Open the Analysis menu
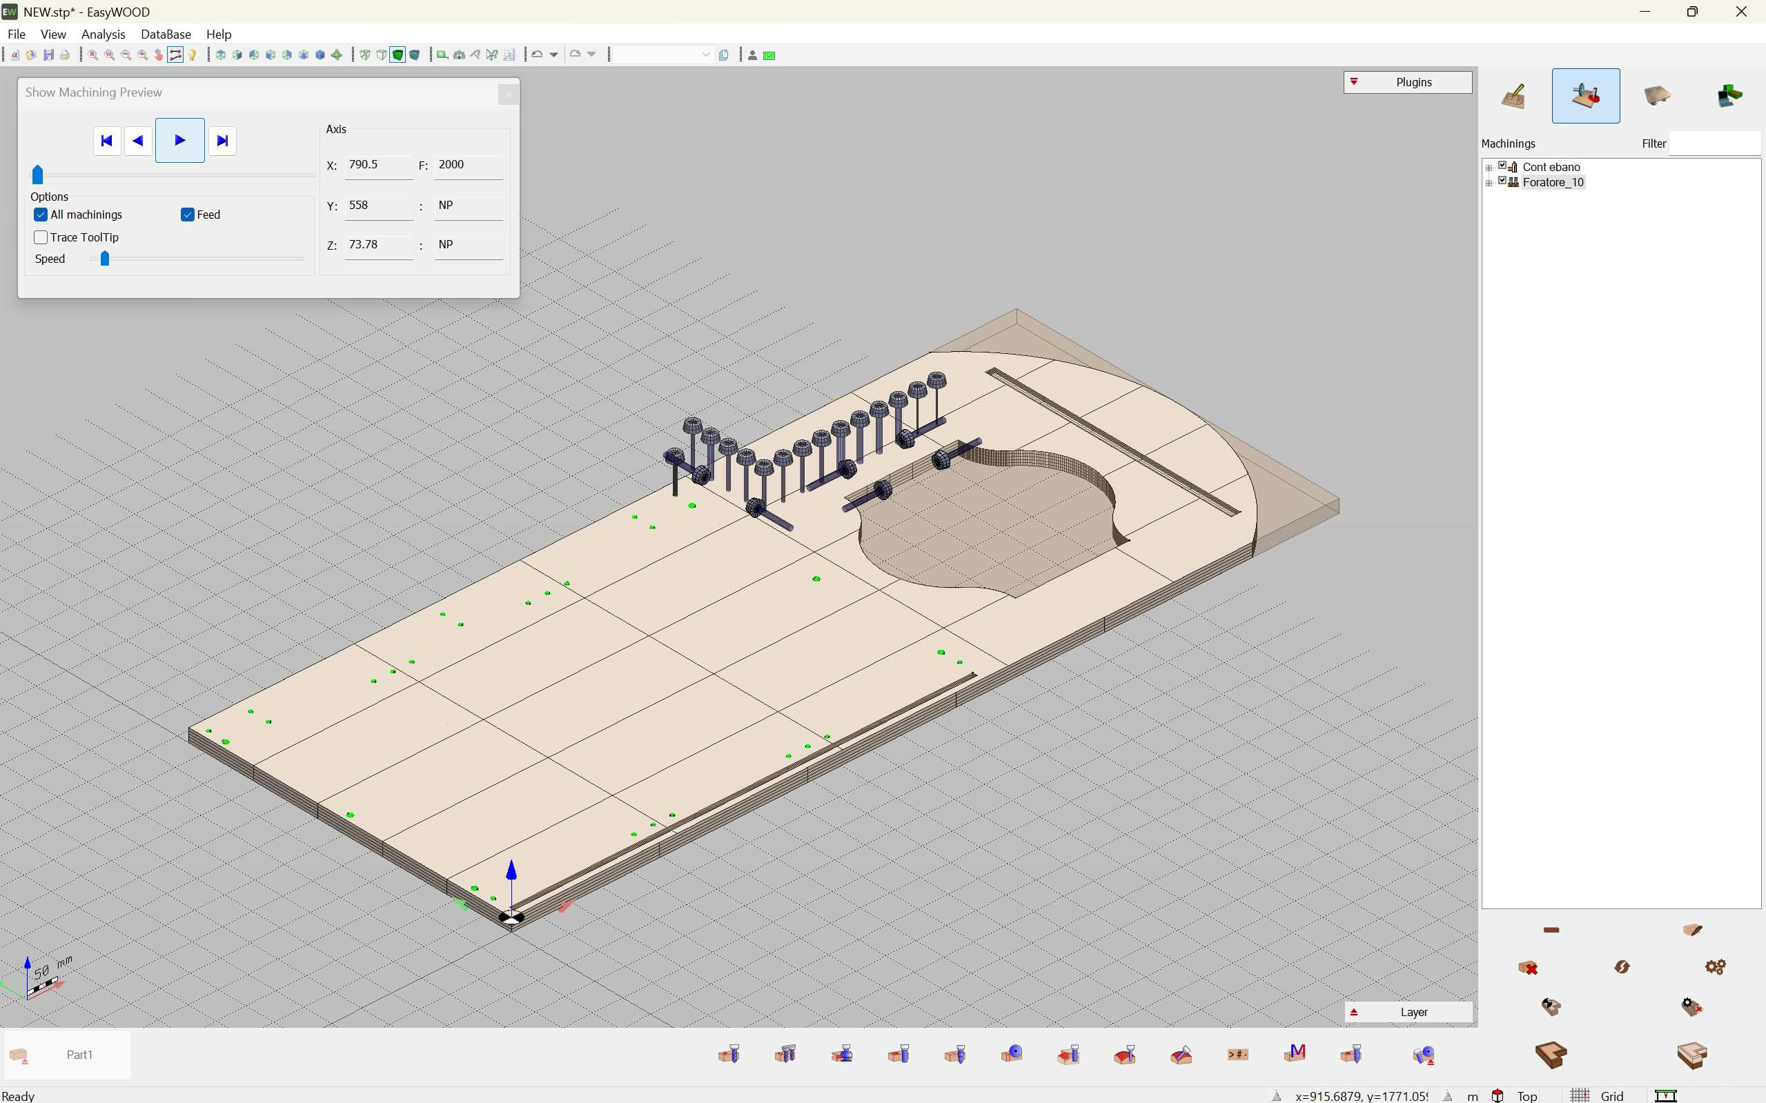Screen dimensions: 1766x1103 103,34
